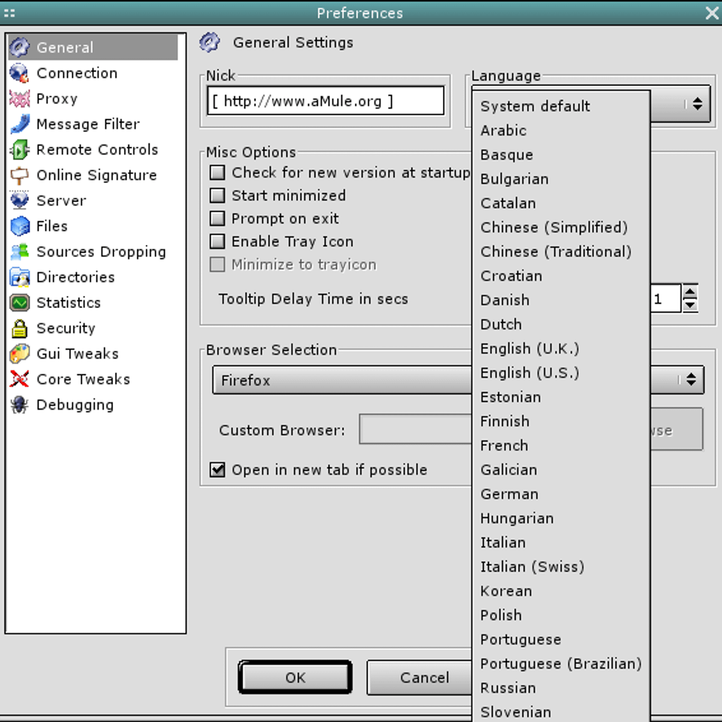Toggle the Enable Tray Icon checkbox
The width and height of the screenshot is (722, 722).
(217, 241)
